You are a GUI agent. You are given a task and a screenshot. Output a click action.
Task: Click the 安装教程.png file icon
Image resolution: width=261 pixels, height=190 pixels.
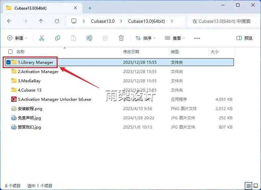(x=14, y=109)
